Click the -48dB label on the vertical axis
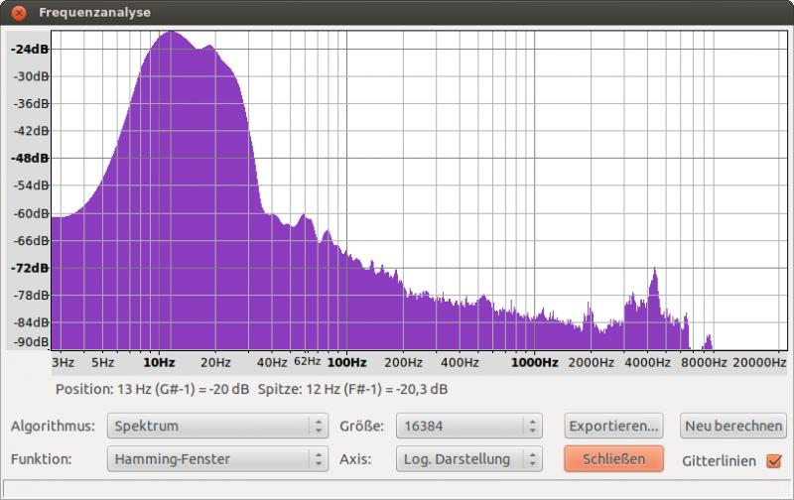Viewport: 794px width, 500px height. (29, 158)
